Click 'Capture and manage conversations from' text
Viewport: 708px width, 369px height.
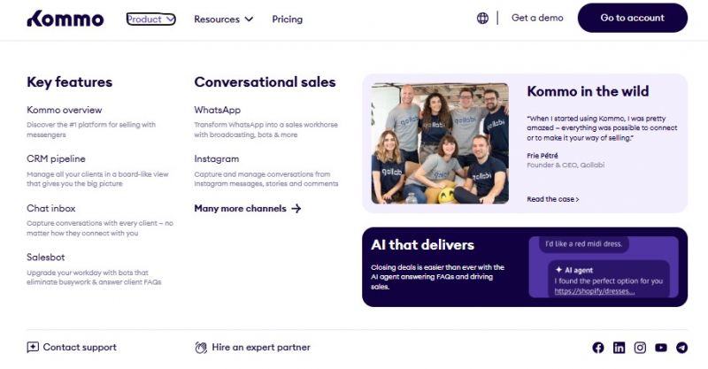(266, 179)
